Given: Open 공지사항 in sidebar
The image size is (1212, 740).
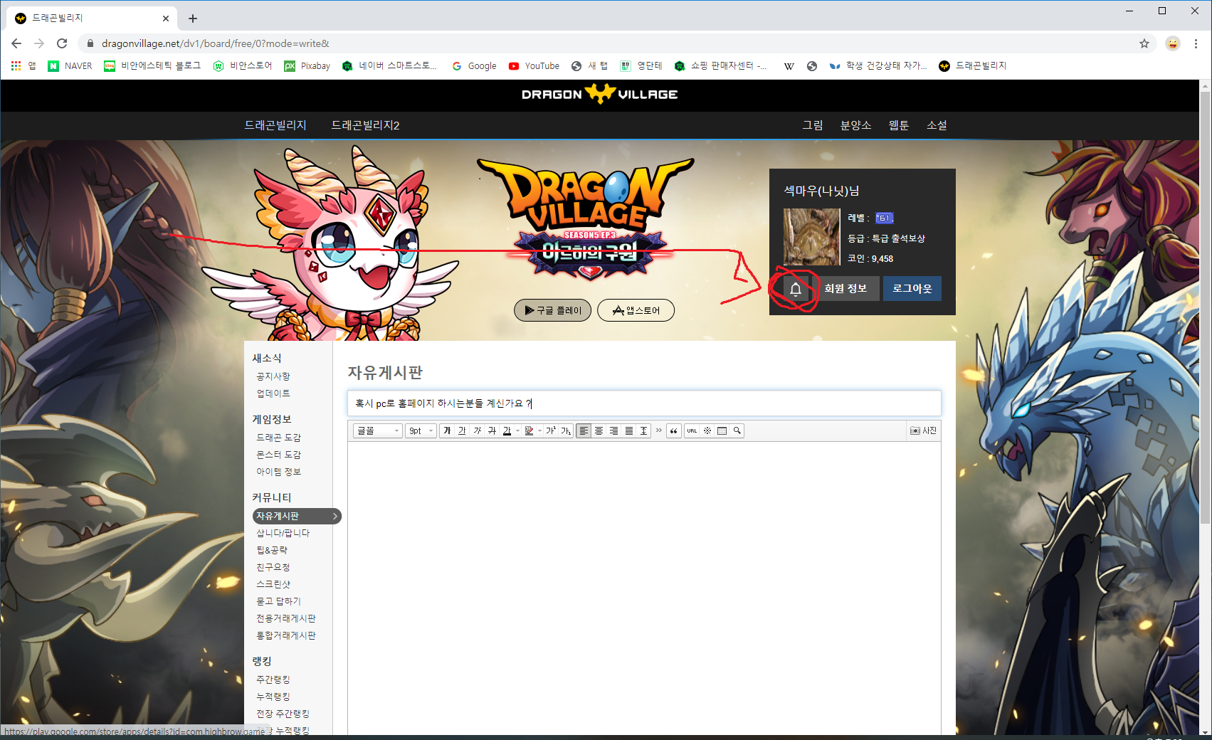Looking at the screenshot, I should (273, 376).
